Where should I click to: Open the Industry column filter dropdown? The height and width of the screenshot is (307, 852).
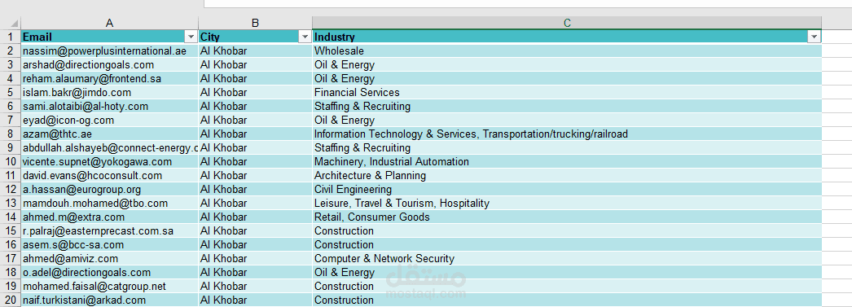[815, 37]
